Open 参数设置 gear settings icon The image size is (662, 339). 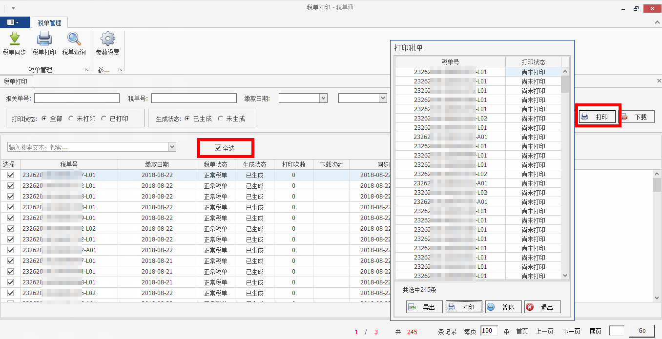click(107, 39)
